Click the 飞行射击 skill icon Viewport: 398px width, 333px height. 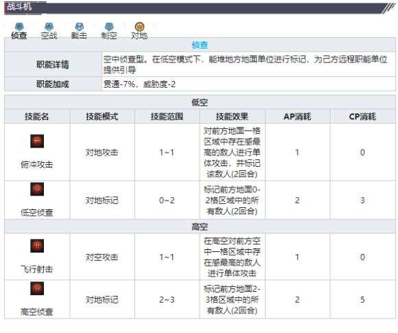(37, 246)
